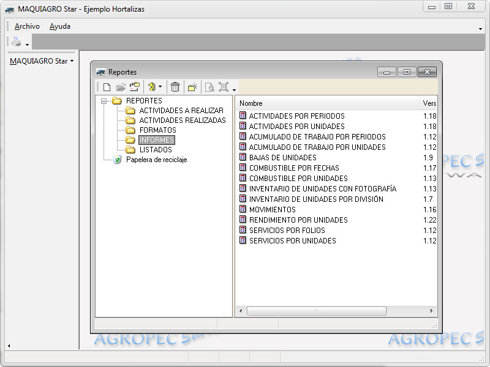Image resolution: width=490 pixels, height=367 pixels.
Task: Open the menu bar options arrow
Action: pyautogui.click(x=480, y=29)
